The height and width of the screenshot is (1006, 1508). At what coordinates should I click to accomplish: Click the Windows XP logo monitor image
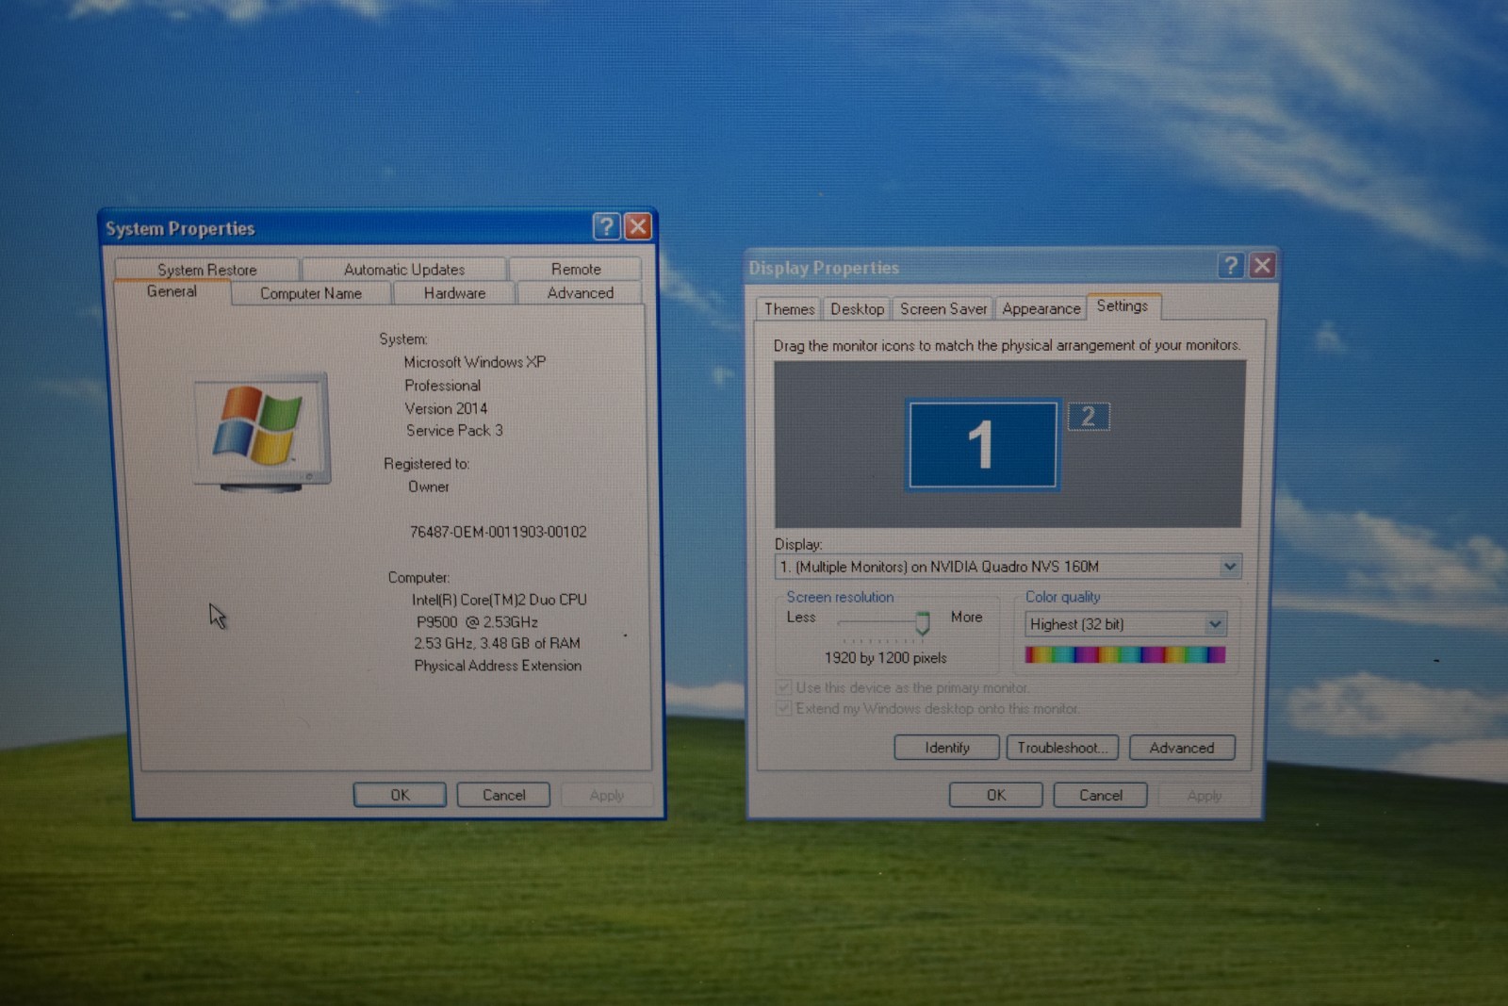click(x=262, y=432)
